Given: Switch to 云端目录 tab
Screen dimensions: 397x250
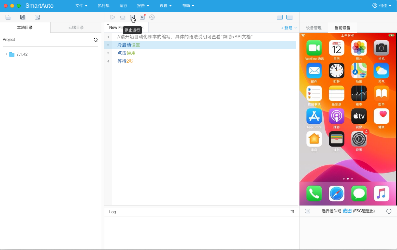Looking at the screenshot, I should pos(76,28).
